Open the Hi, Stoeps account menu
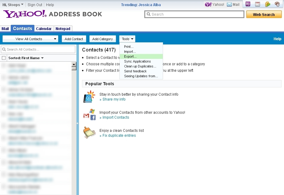The height and width of the screenshot is (195, 284). (13, 5)
